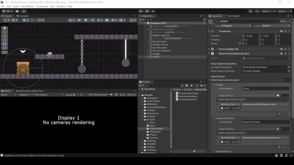Screen dimensions: 294x165
Task: Open the Layers dropdown in top toolbar
Action: click(x=268, y=11)
